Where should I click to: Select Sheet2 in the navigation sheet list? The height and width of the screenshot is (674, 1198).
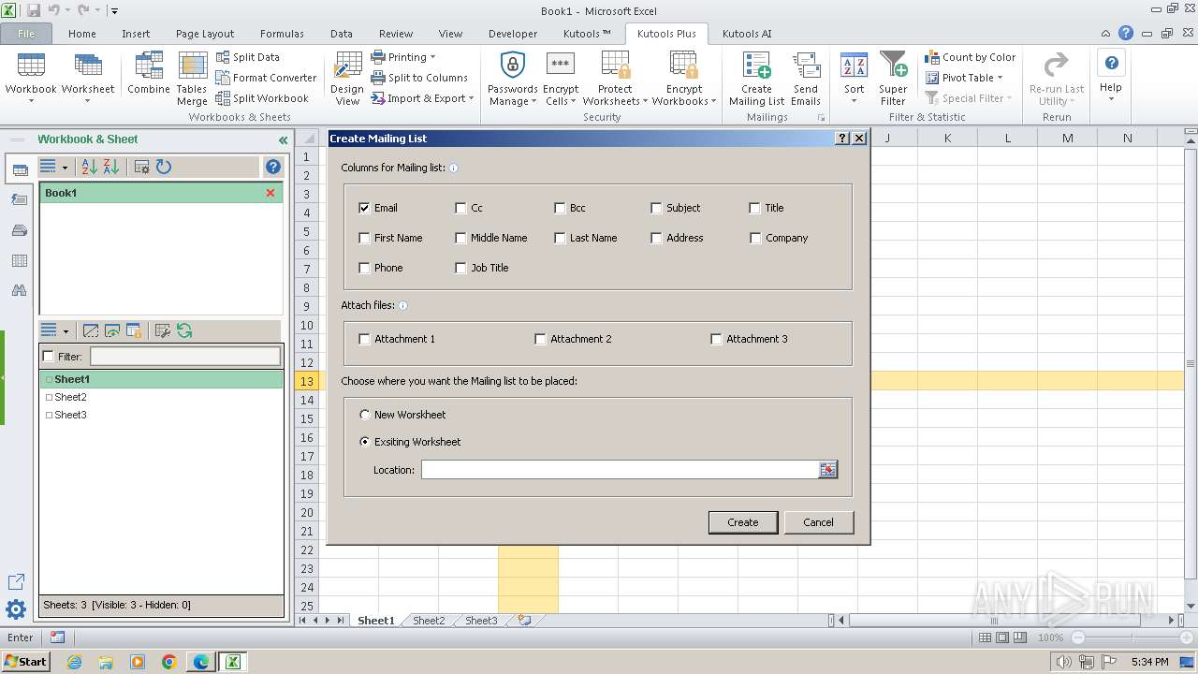70,397
